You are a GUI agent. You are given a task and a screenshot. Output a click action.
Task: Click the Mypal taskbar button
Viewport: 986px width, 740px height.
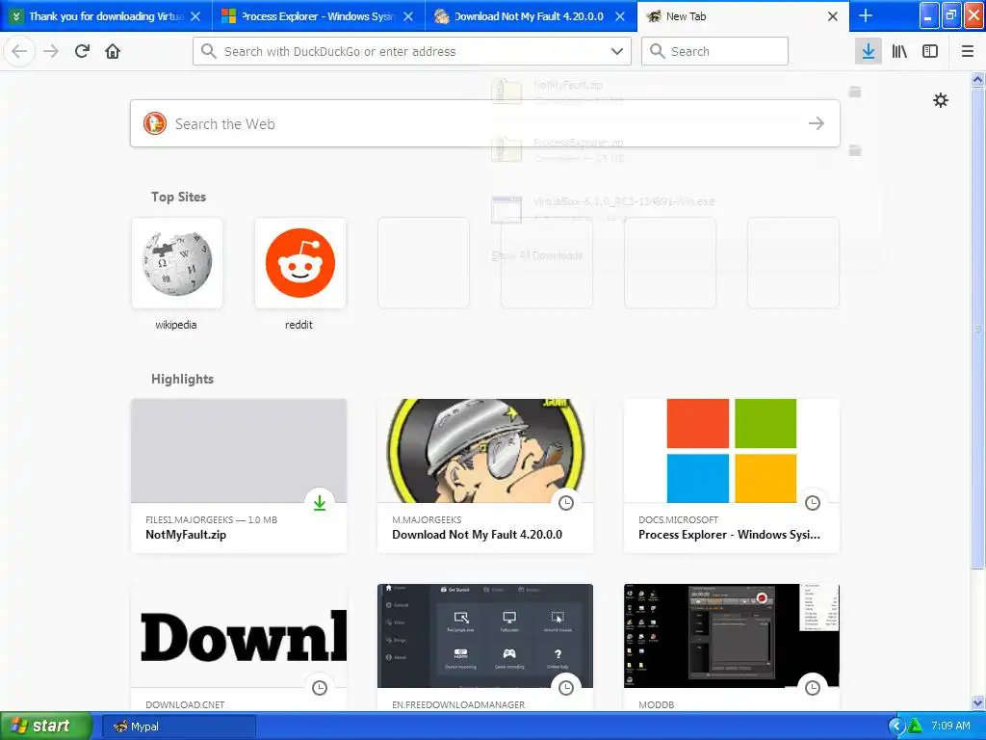[x=178, y=727]
